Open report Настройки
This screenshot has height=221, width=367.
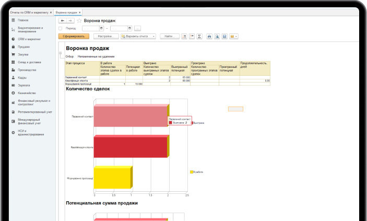106,37
